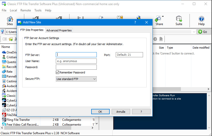The image size is (212, 136).
Task: Click into the User Name field
Action: click(76, 61)
